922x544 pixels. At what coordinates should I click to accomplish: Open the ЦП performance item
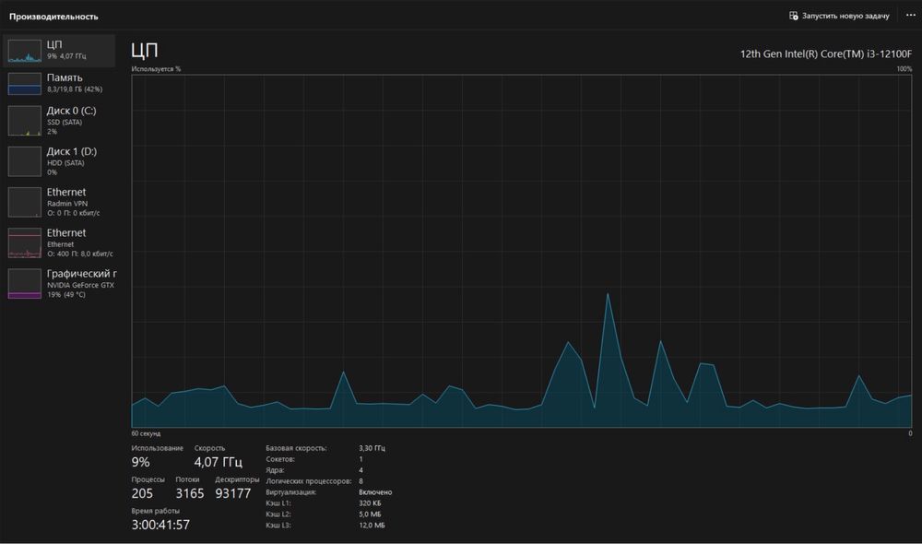coord(59,50)
